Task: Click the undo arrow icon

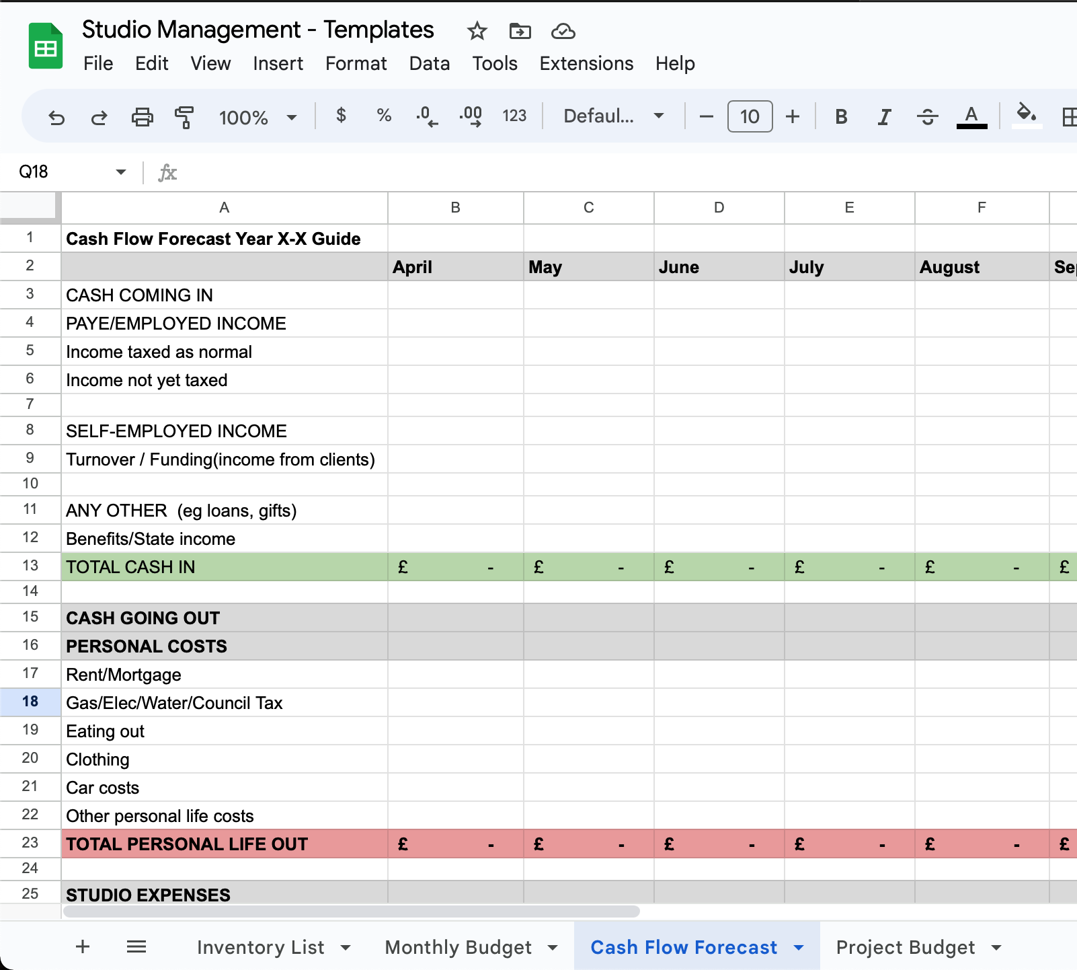Action: click(x=56, y=118)
